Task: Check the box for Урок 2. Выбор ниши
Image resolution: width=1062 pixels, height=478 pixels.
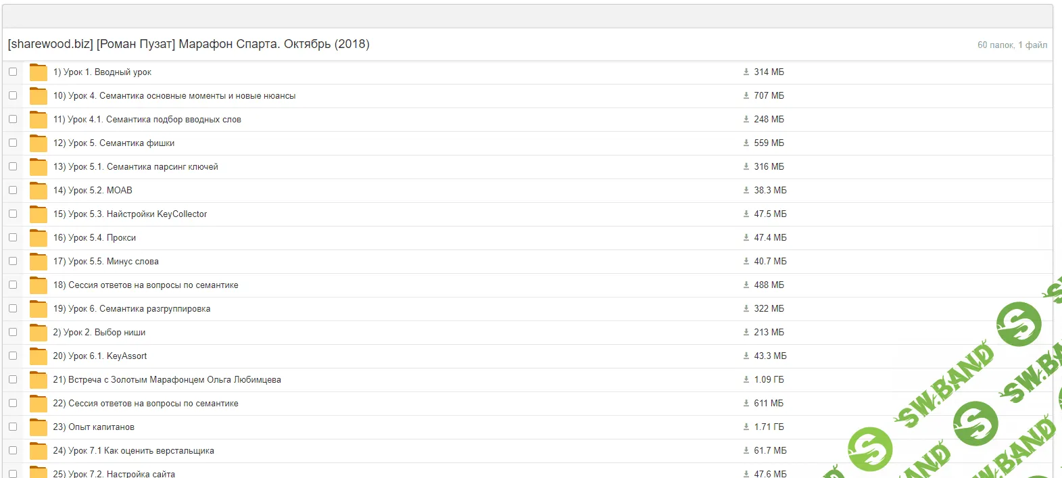Action: click(x=13, y=332)
